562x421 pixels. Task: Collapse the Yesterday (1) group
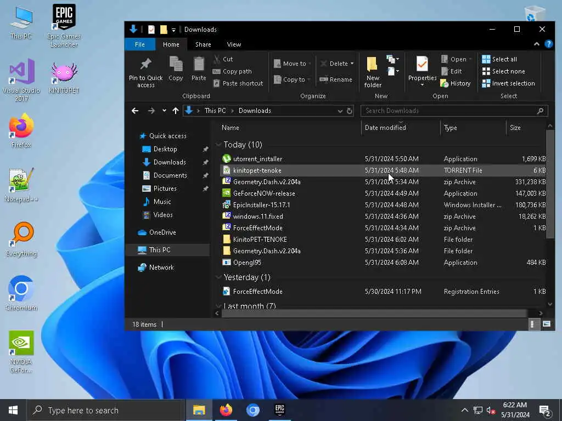(218, 277)
